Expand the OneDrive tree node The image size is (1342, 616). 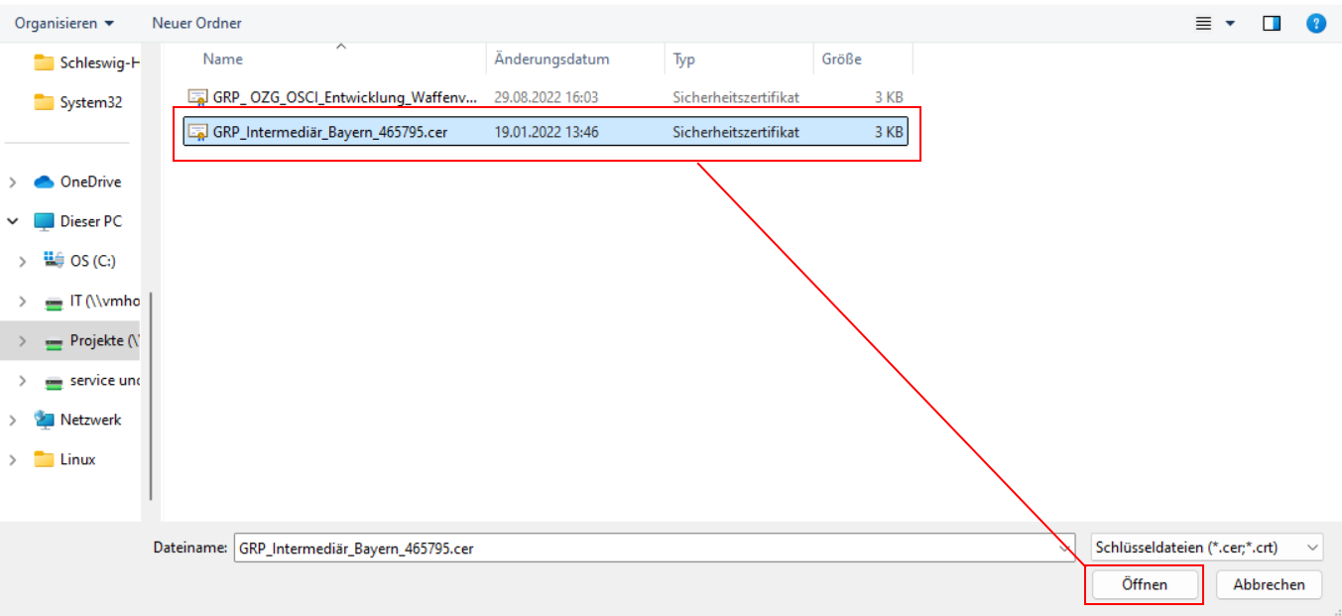(x=13, y=183)
